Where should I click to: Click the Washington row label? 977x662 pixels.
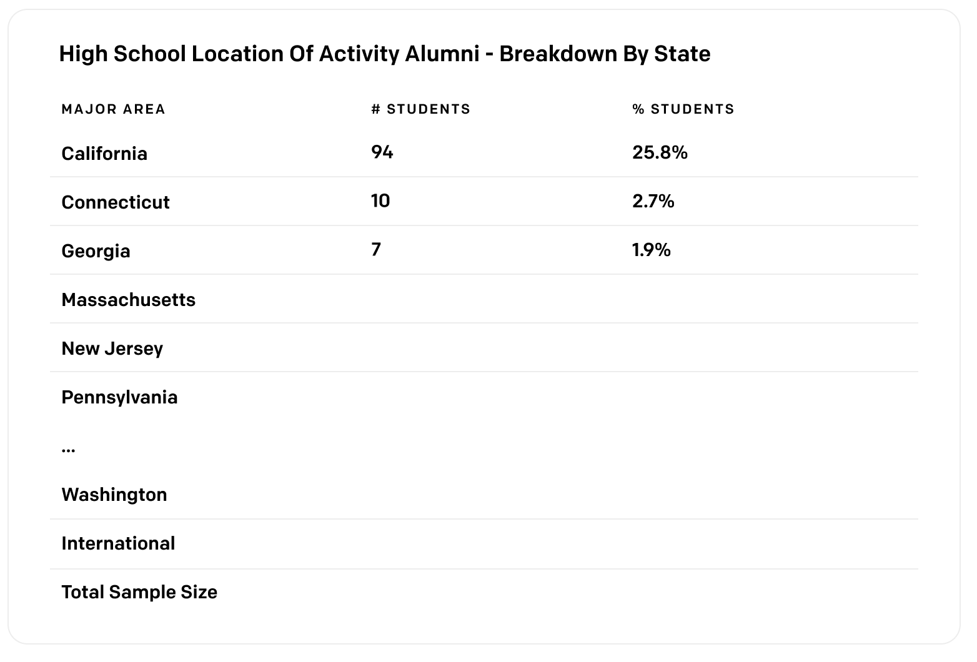coord(114,495)
